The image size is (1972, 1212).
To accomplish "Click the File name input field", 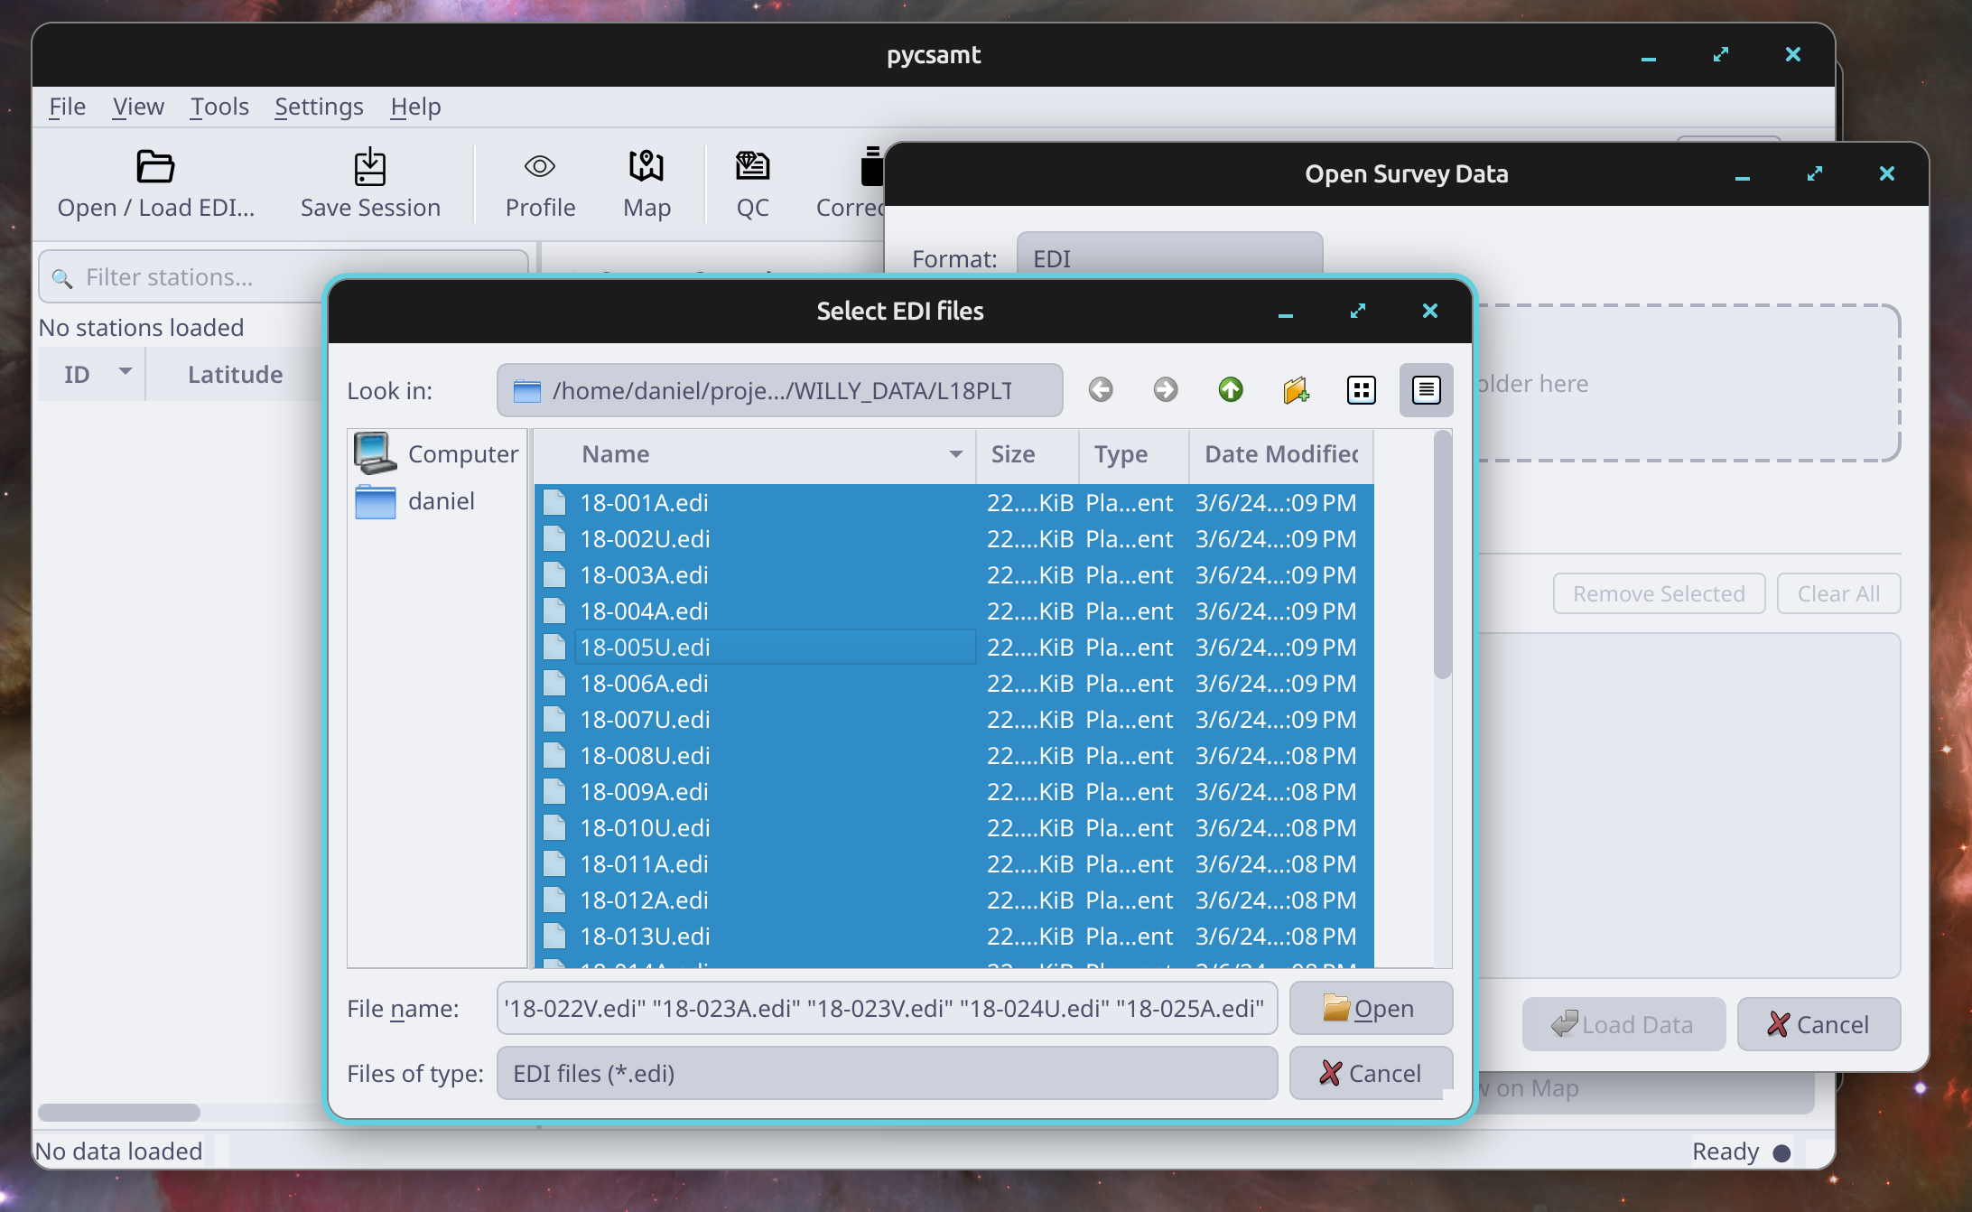I will tap(887, 1008).
